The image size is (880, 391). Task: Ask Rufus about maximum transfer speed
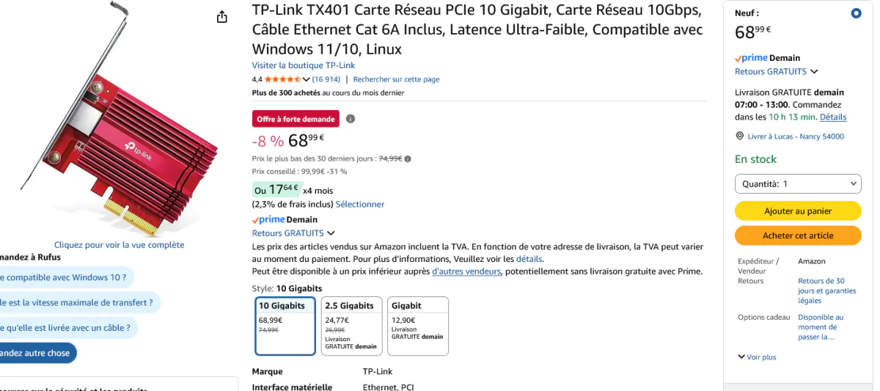[79, 302]
